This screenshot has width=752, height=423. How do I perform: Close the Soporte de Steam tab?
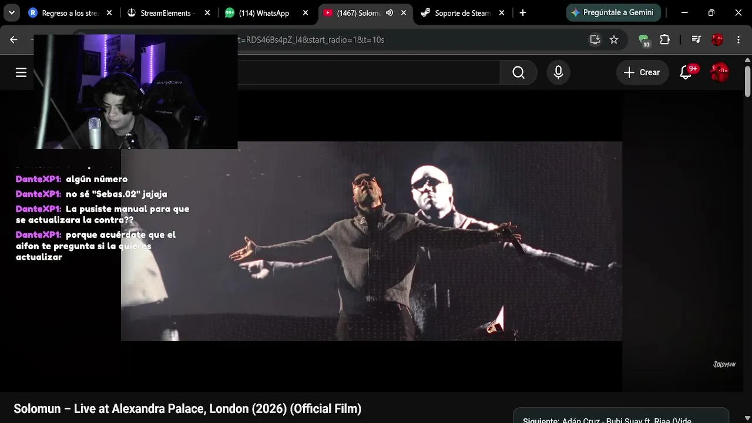coord(501,13)
